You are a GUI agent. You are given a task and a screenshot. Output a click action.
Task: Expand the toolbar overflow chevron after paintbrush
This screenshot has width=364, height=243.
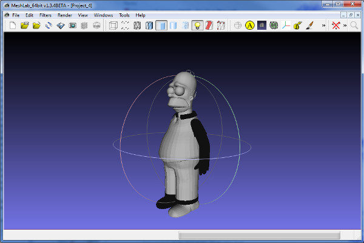pos(323,26)
